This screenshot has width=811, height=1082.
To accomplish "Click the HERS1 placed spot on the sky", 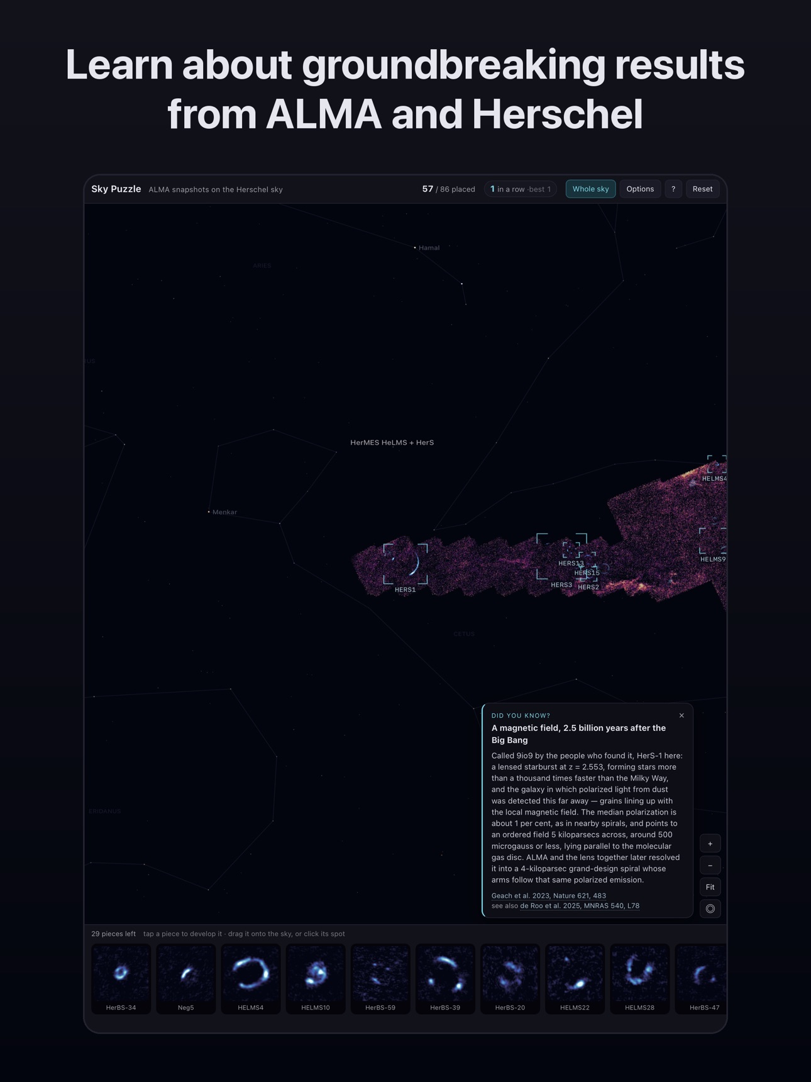I will [x=405, y=564].
